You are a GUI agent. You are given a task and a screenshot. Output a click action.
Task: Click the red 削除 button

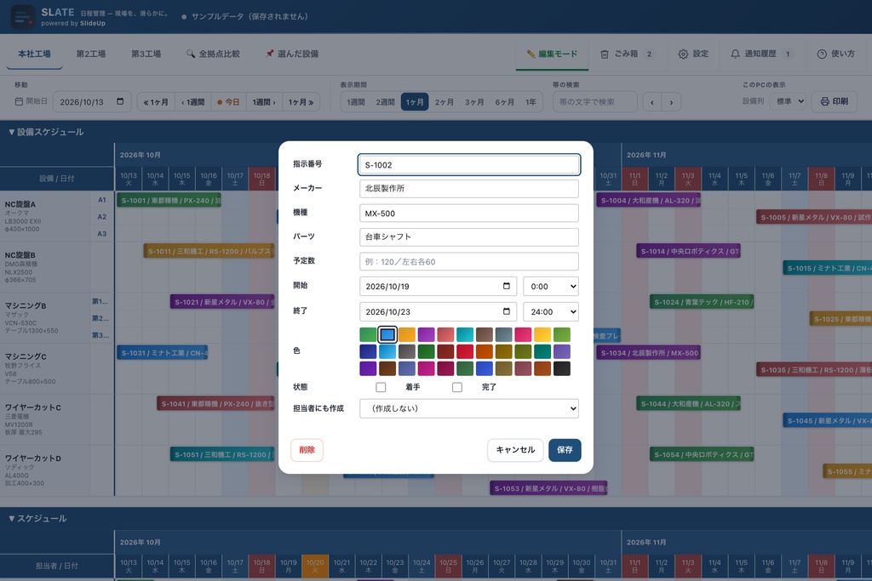307,450
